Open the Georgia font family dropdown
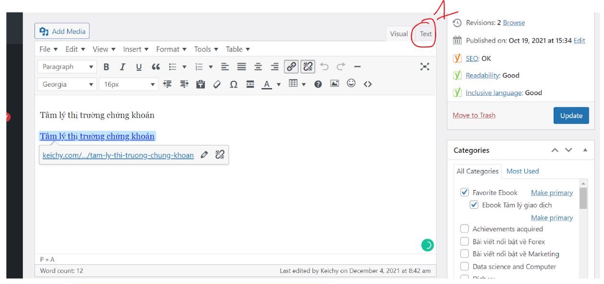The height and width of the screenshot is (284, 604). [x=67, y=84]
